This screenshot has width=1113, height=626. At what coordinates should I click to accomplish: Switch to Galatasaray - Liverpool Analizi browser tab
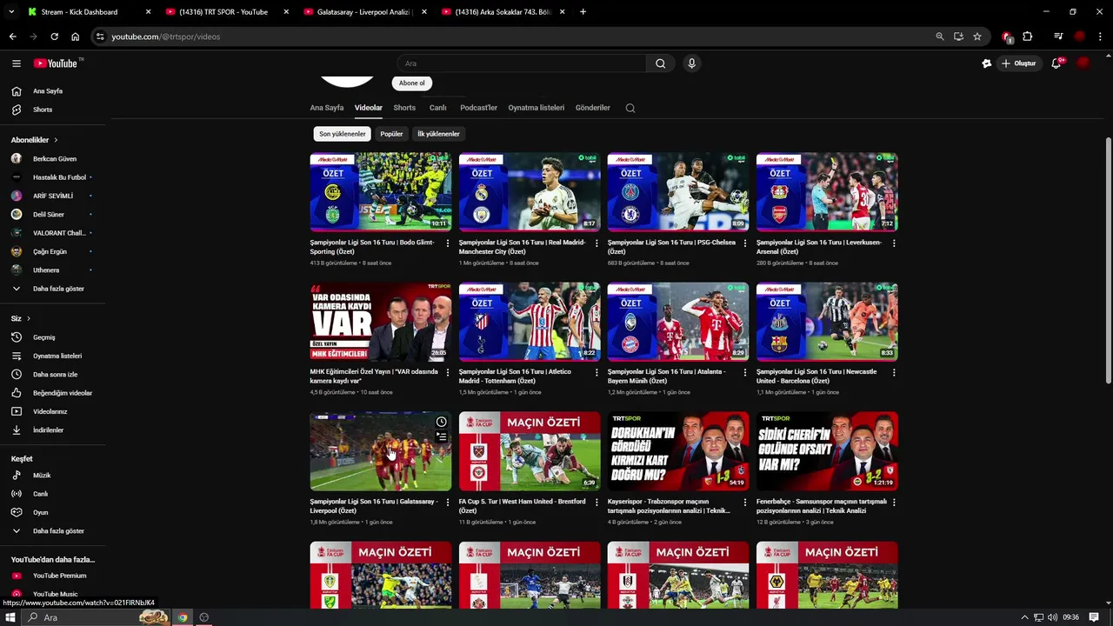coord(365,12)
